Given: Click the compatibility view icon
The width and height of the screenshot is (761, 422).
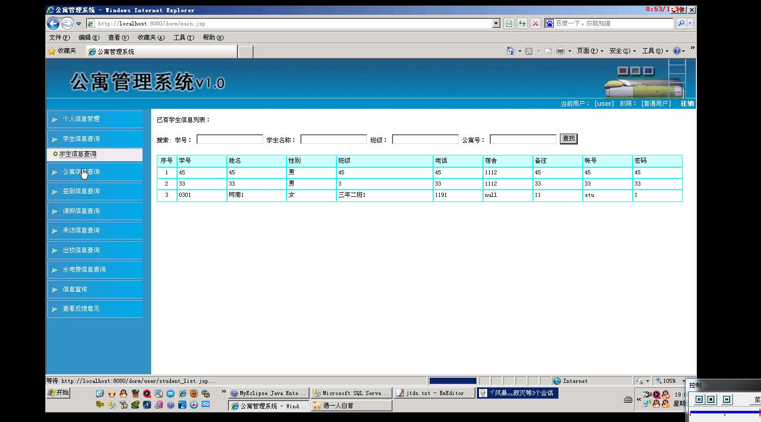Looking at the screenshot, I should (509, 23).
